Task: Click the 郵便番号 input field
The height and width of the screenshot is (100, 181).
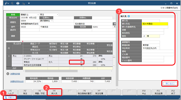Action: [151, 42]
